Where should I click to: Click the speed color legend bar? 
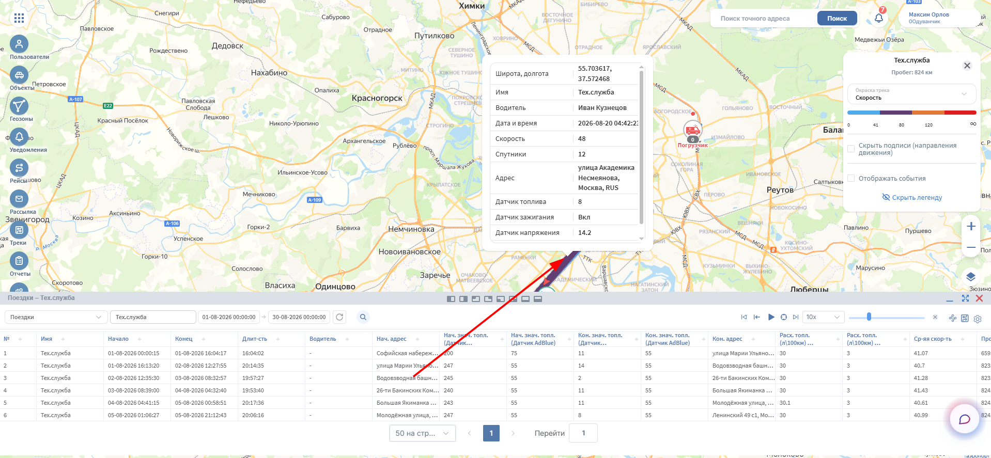pyautogui.click(x=912, y=113)
